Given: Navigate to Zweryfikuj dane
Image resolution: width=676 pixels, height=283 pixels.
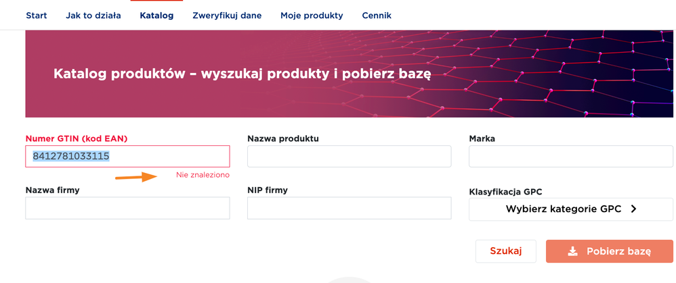Looking at the screenshot, I should click(x=227, y=15).
